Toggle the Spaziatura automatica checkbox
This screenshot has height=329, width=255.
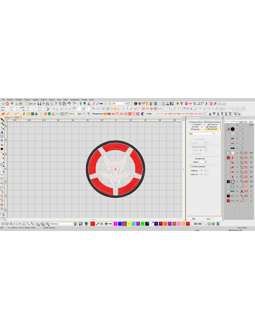coord(191,147)
